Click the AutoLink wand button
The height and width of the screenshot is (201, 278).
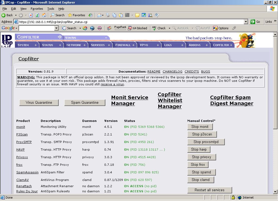(x=181, y=28)
